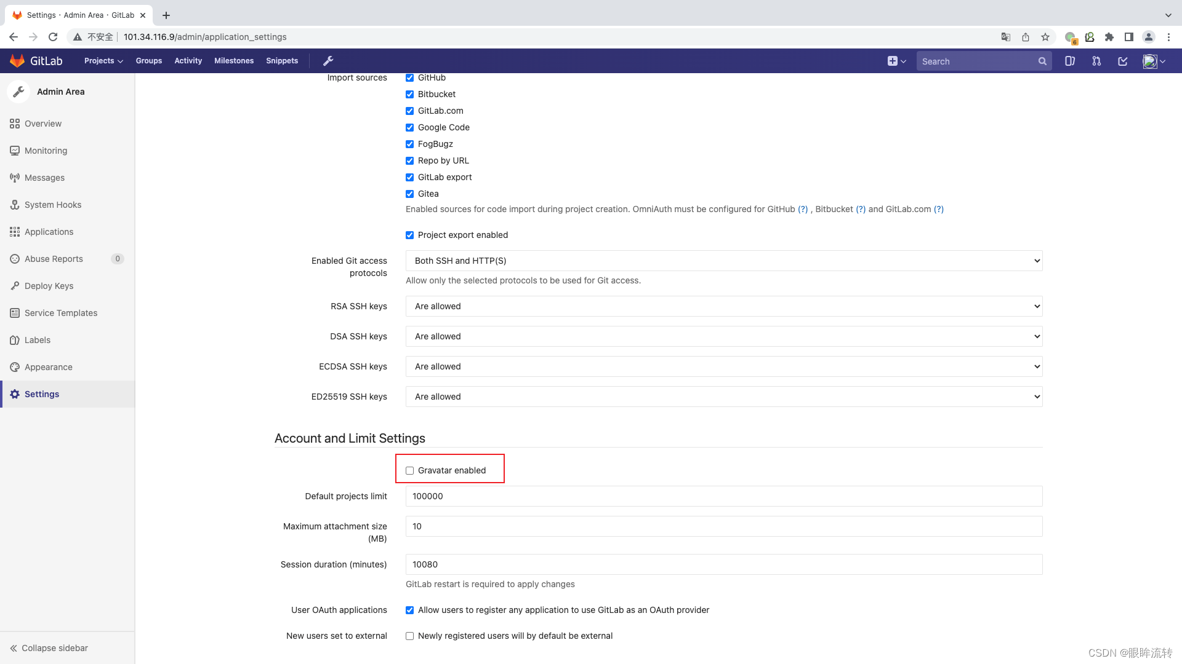Click the Appearance sidebar icon
The width and height of the screenshot is (1182, 664).
tap(15, 366)
